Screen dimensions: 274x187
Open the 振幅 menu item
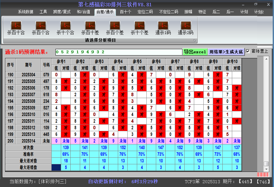click(x=188, y=12)
